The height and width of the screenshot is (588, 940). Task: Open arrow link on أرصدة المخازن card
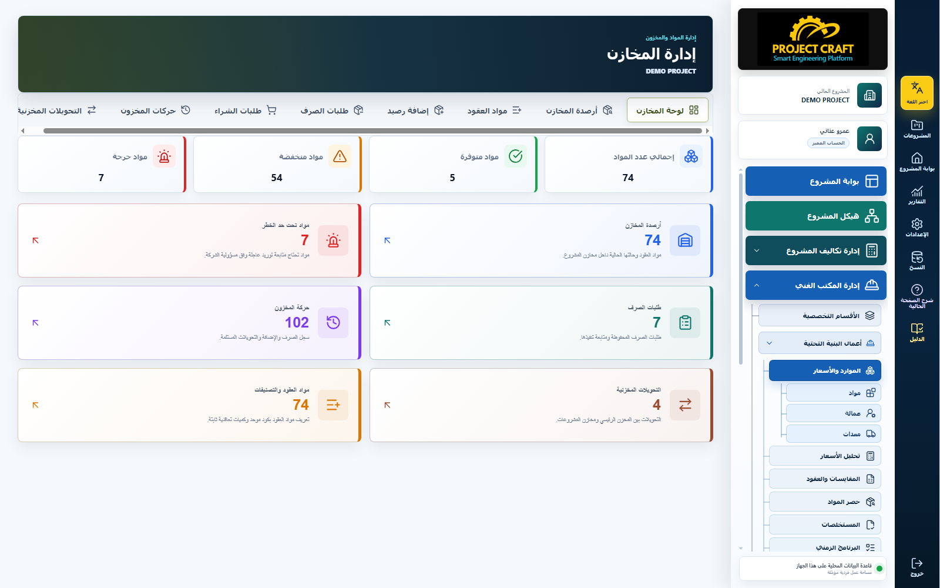387,240
